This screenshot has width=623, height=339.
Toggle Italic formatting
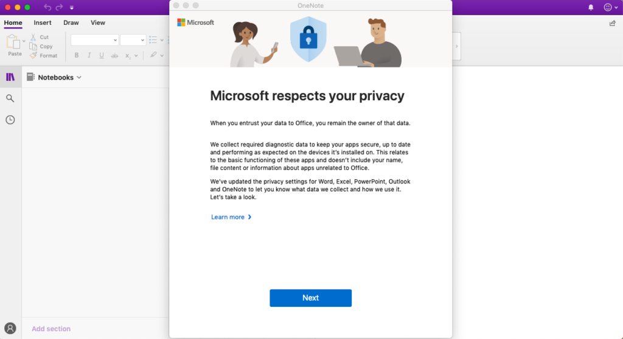tap(89, 55)
